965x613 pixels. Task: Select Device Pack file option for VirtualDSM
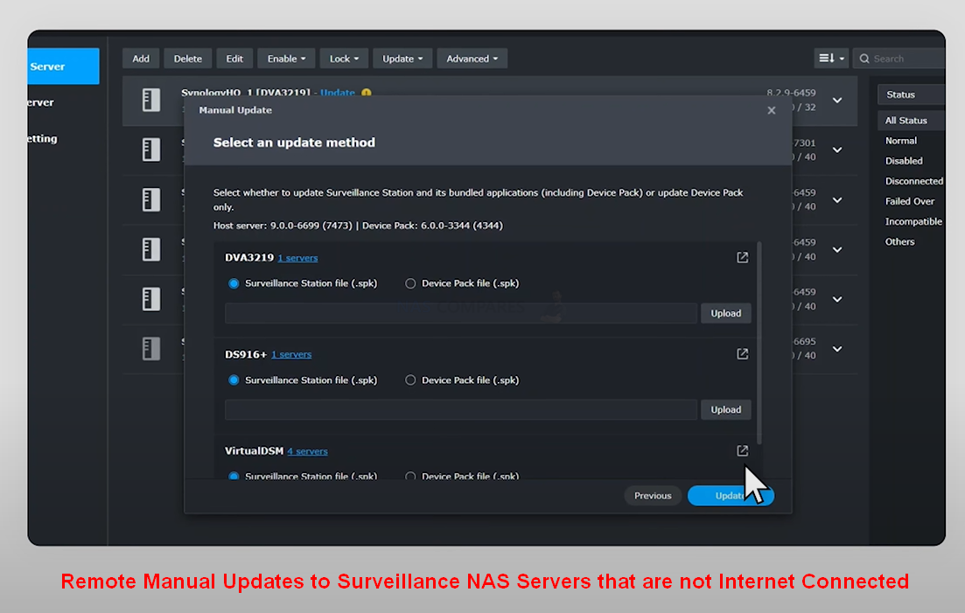coord(410,476)
